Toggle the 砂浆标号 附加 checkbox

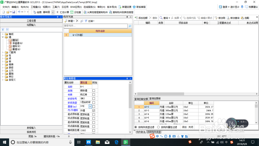point(94,99)
